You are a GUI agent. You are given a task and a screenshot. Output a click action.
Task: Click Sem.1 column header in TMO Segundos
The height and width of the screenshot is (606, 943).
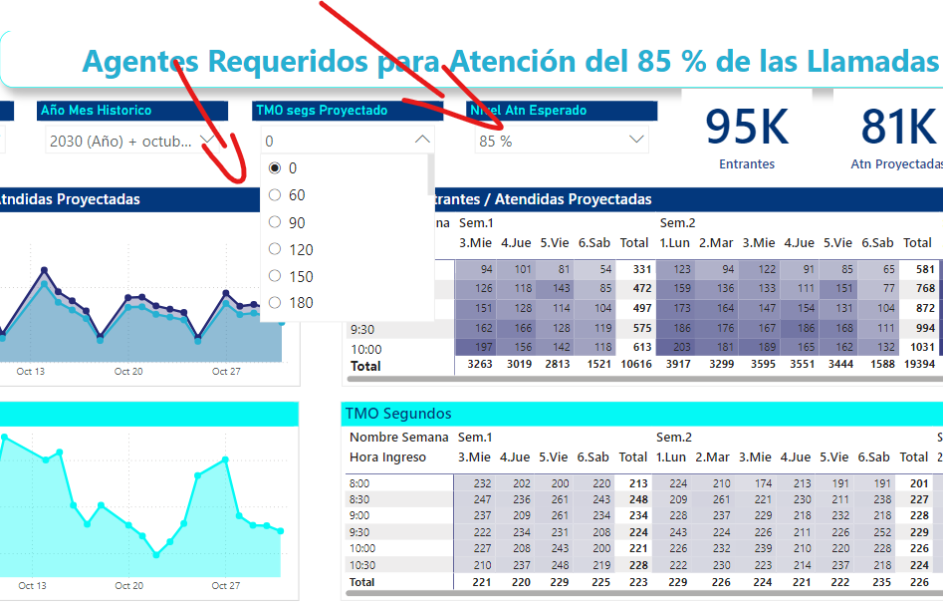(x=475, y=437)
